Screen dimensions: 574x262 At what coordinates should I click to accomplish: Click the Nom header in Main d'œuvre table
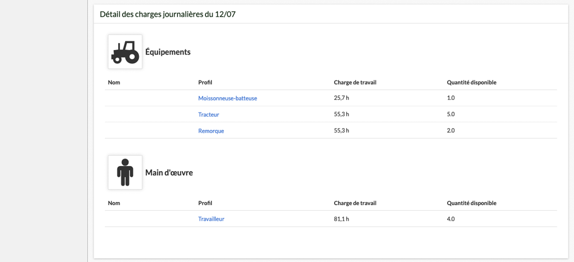[x=114, y=203]
